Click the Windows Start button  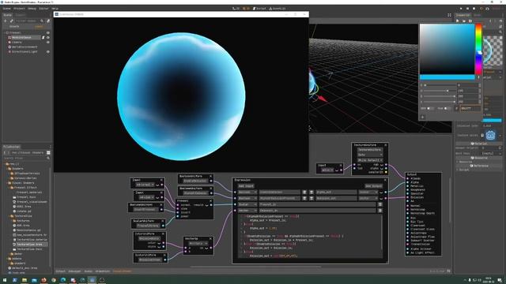5,280
